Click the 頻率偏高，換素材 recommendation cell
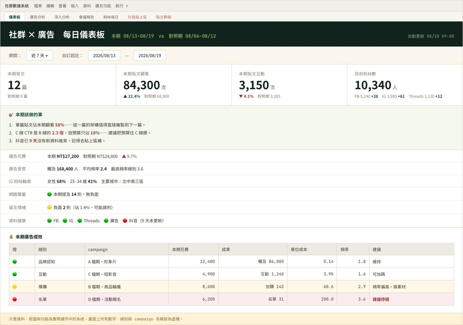 (x=411, y=287)
